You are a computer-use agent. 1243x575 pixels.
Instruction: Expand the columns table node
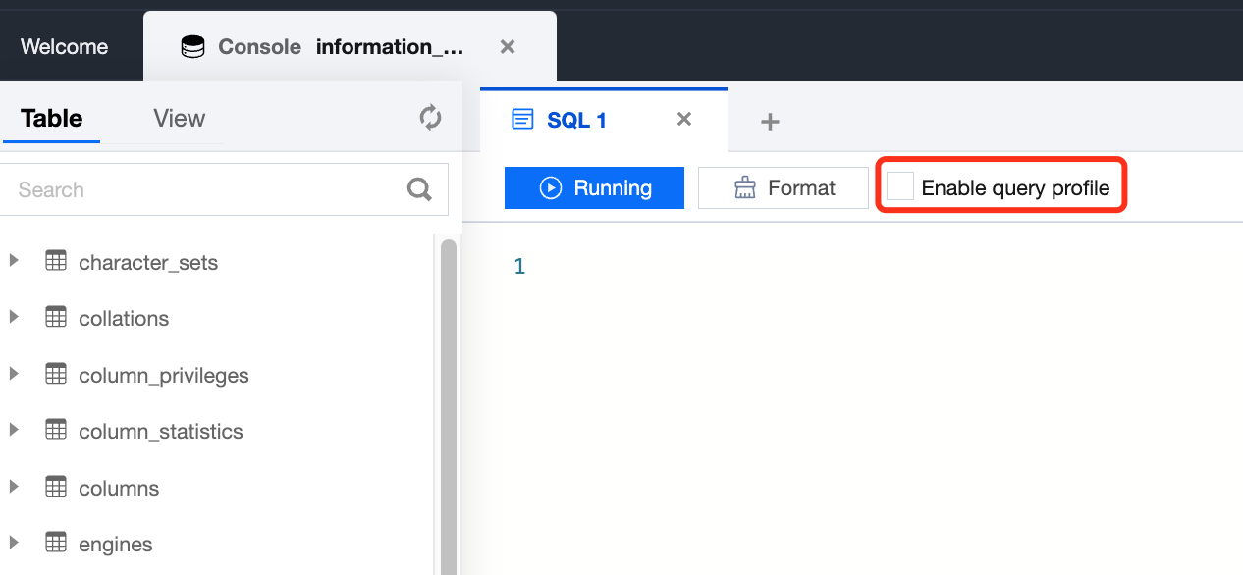pyautogui.click(x=14, y=487)
